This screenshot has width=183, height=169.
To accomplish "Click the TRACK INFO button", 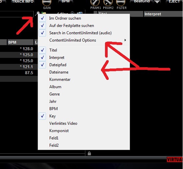I will [23, 2].
